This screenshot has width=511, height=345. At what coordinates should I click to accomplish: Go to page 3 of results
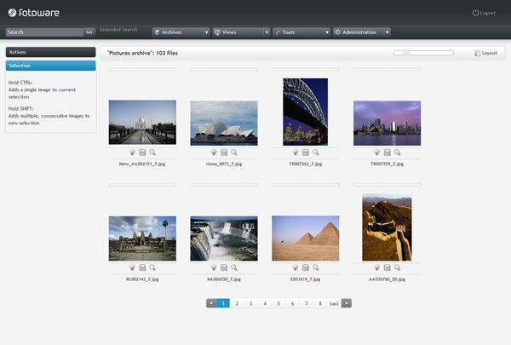(251, 303)
